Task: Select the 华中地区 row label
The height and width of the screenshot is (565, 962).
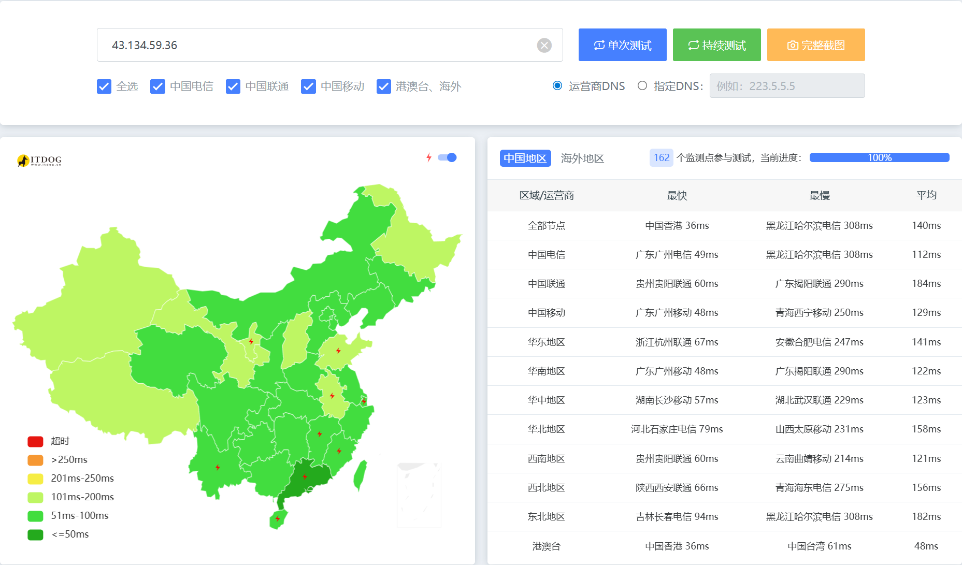Action: point(547,400)
